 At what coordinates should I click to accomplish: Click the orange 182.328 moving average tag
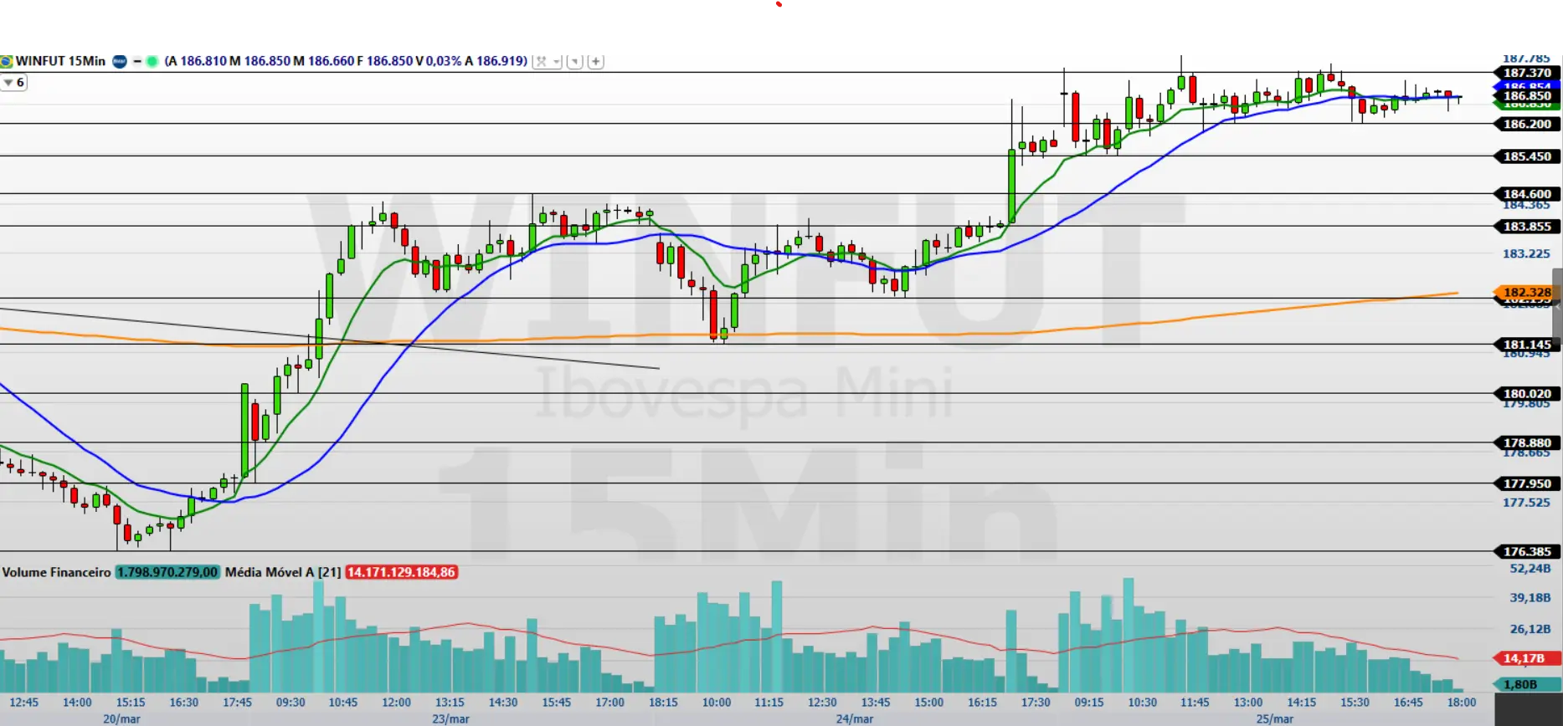[1526, 292]
